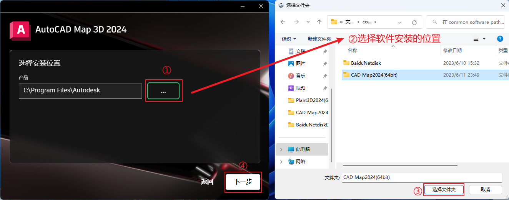Select 音乐 in the navigation pane
Image resolution: width=509 pixels, height=200 pixels.
coord(300,75)
